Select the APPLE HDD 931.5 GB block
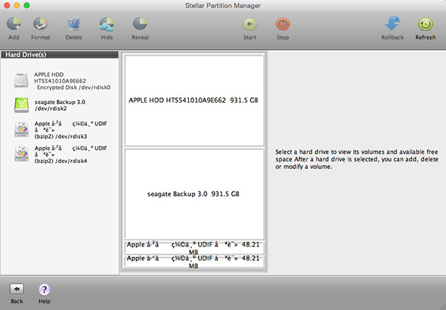The image size is (446, 310). [194, 100]
